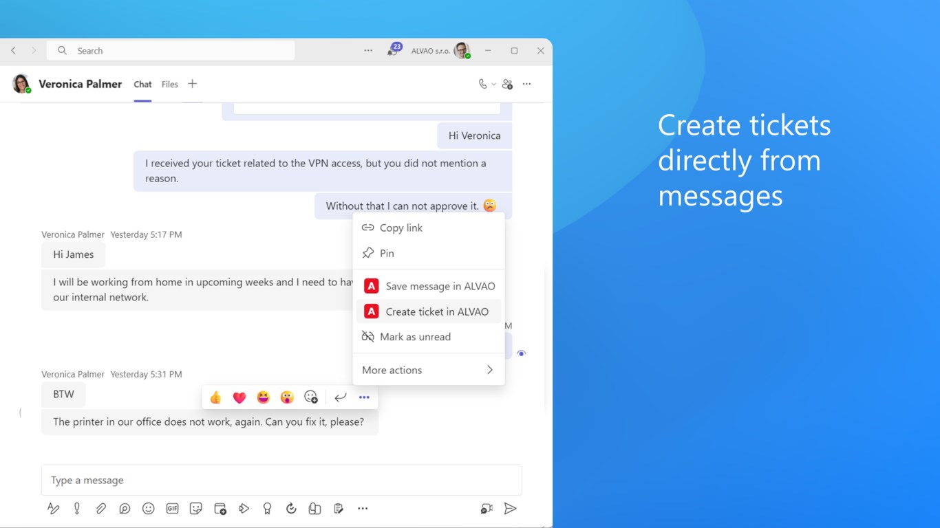940x528 pixels.
Task: Select the "Hi James" message
Action: 73,254
